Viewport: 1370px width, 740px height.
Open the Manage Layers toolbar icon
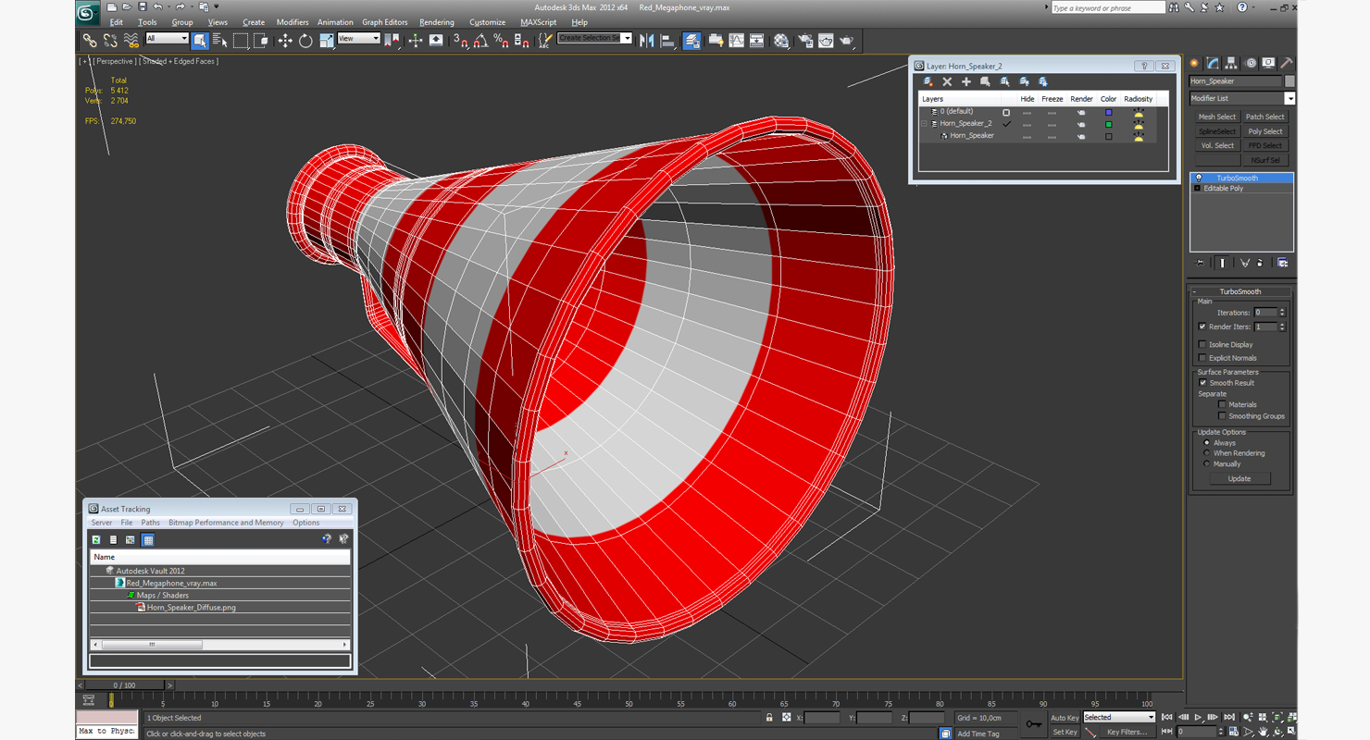(691, 41)
